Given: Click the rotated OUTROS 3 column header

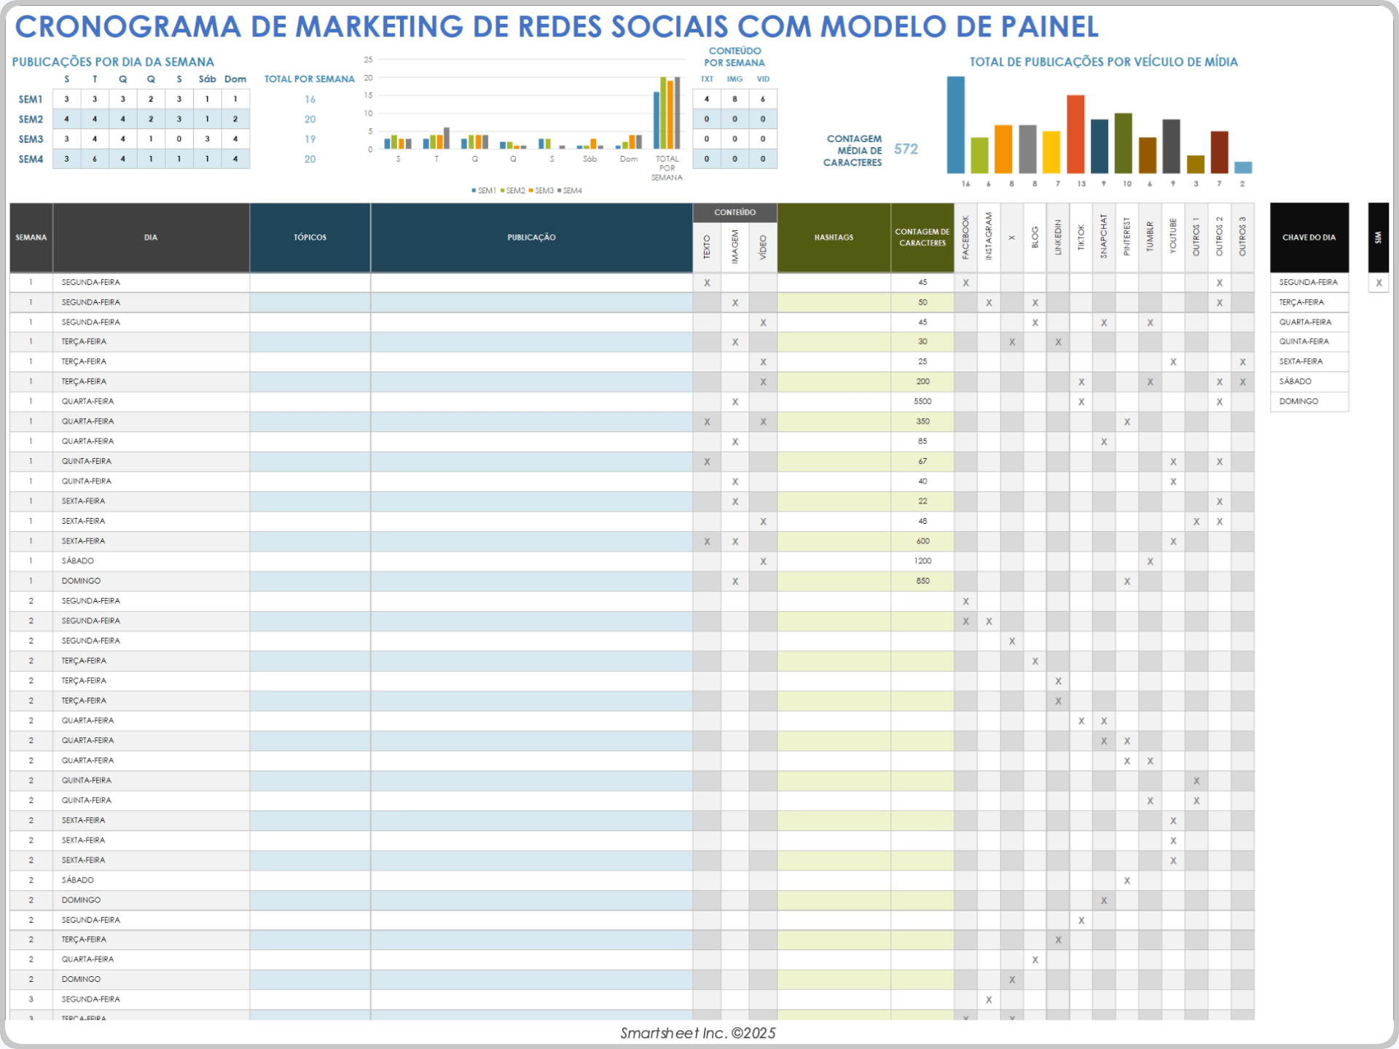Looking at the screenshot, I should click(1242, 237).
